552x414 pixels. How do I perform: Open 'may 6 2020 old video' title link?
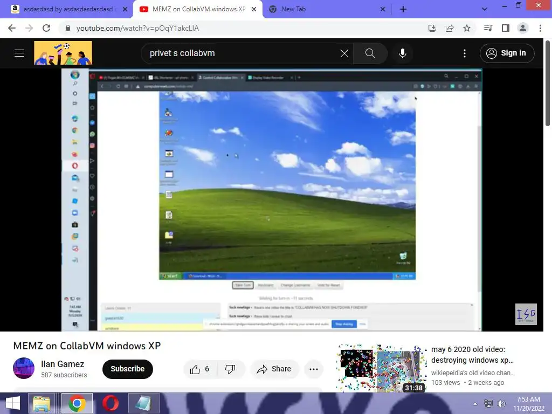point(472,355)
